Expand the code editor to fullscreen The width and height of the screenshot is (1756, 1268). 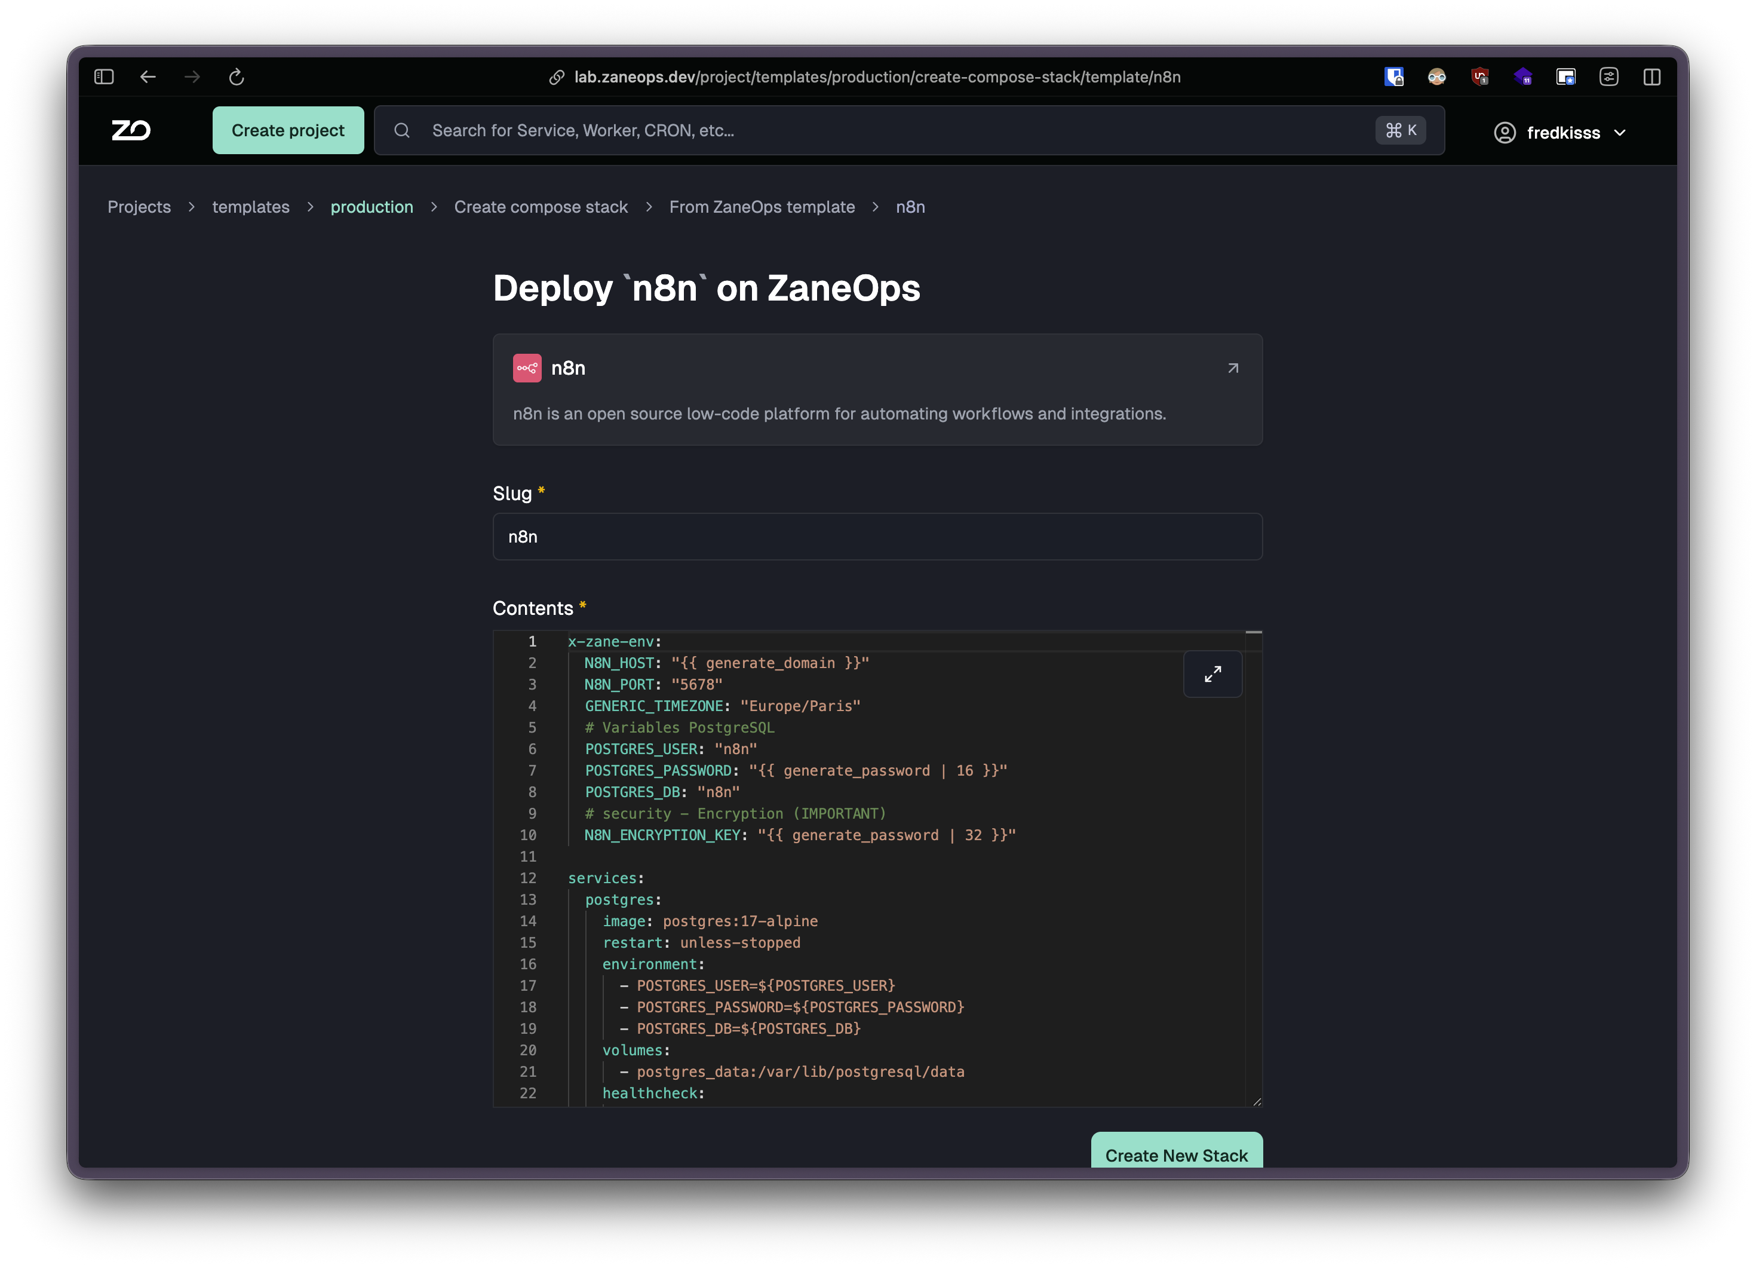(x=1212, y=674)
